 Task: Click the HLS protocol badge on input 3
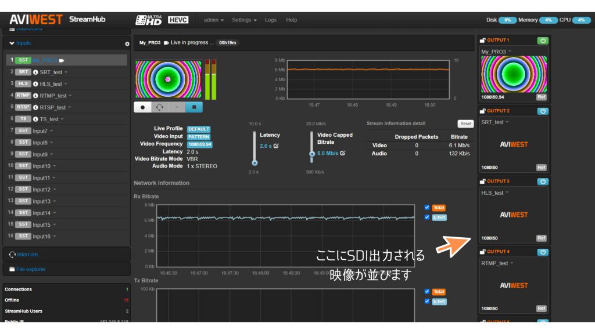(x=23, y=83)
